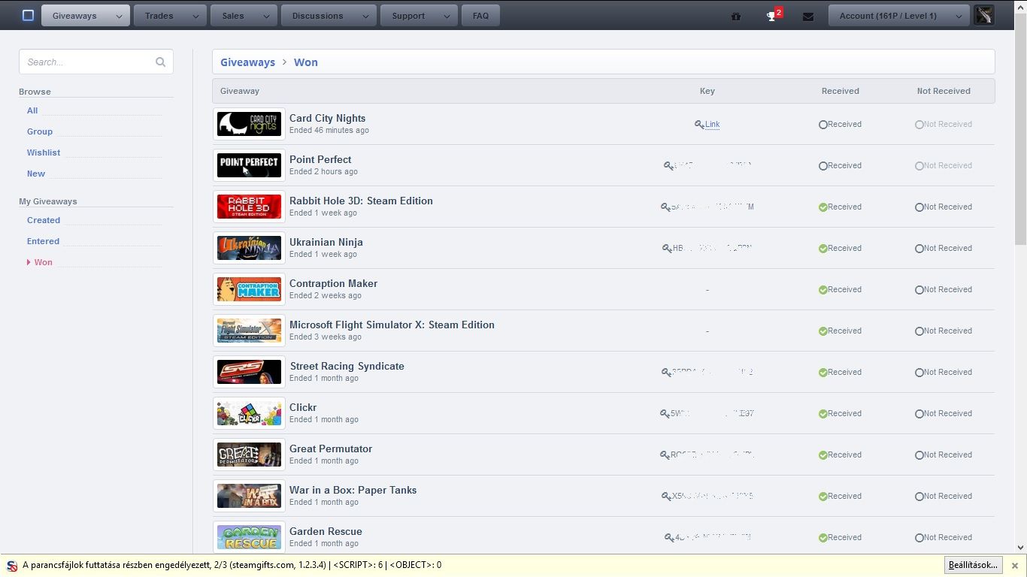Open the messages envelope icon
Screen dimensions: 1027x577
click(x=808, y=16)
